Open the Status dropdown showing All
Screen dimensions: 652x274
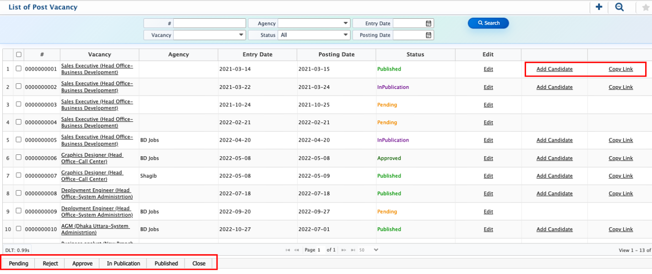pyautogui.click(x=346, y=35)
